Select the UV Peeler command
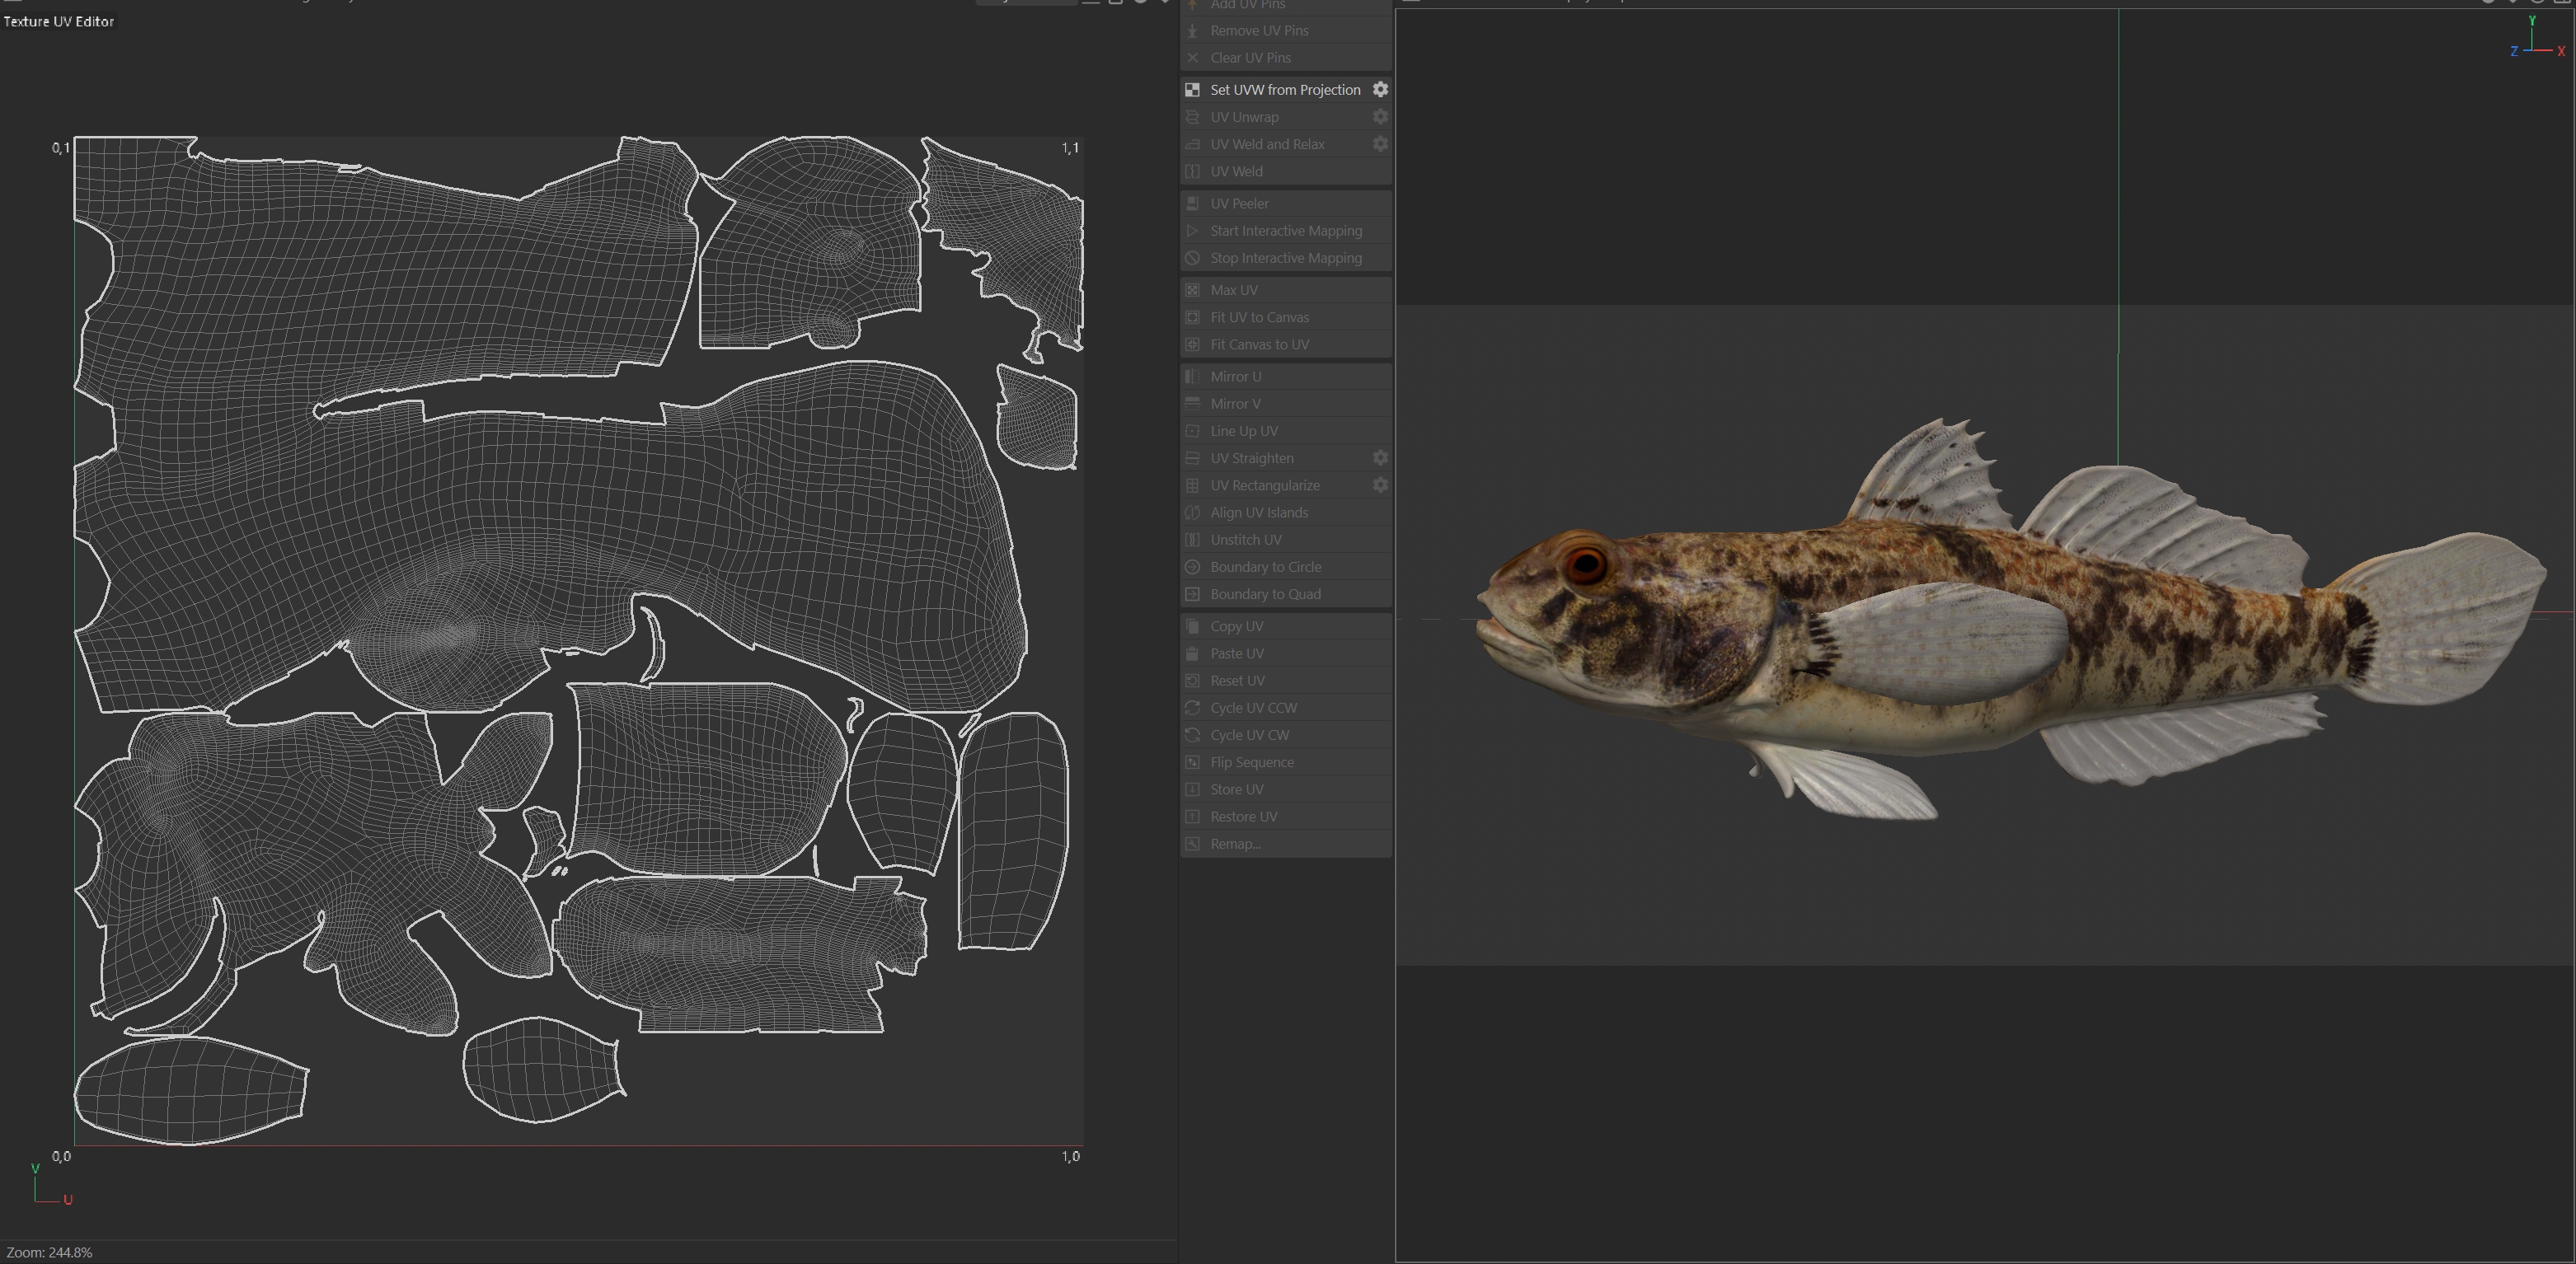The height and width of the screenshot is (1264, 2576). coord(1239,204)
